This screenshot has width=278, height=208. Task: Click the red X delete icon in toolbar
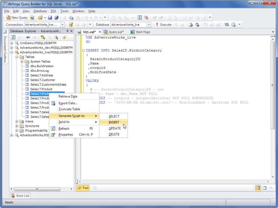click(146, 17)
